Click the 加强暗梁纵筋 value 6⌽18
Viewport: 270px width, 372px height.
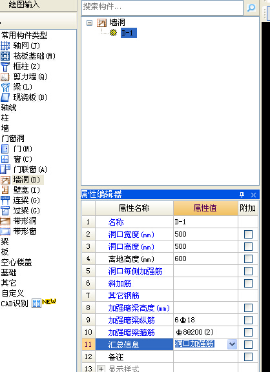(205, 320)
